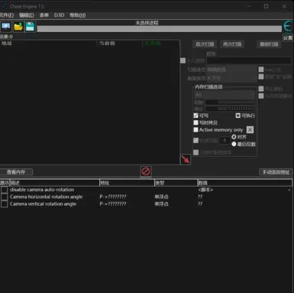Click the scan progress bar
The width and height of the screenshot is (294, 293).
(160, 29)
